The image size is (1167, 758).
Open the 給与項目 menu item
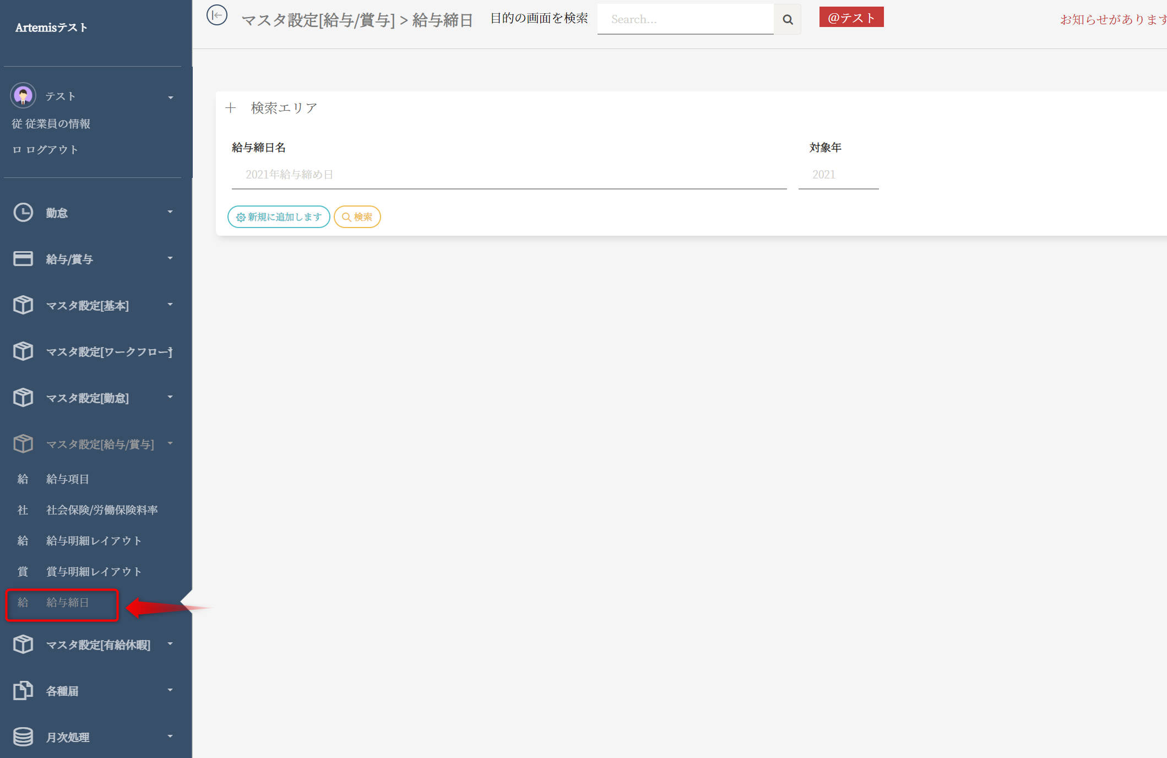click(x=67, y=479)
